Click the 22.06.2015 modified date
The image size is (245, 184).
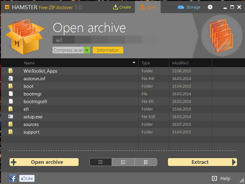pos(182,71)
